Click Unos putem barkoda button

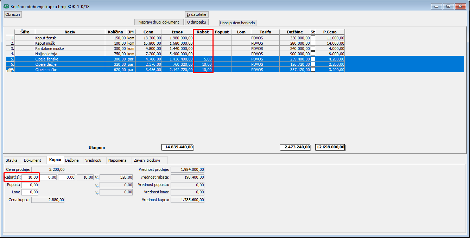(238, 23)
